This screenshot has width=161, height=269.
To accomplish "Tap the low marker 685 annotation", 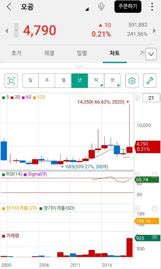I will coord(84,167).
